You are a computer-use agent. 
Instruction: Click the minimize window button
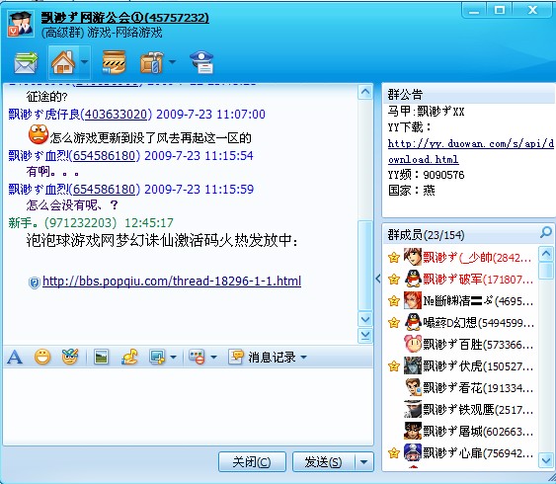click(x=474, y=10)
